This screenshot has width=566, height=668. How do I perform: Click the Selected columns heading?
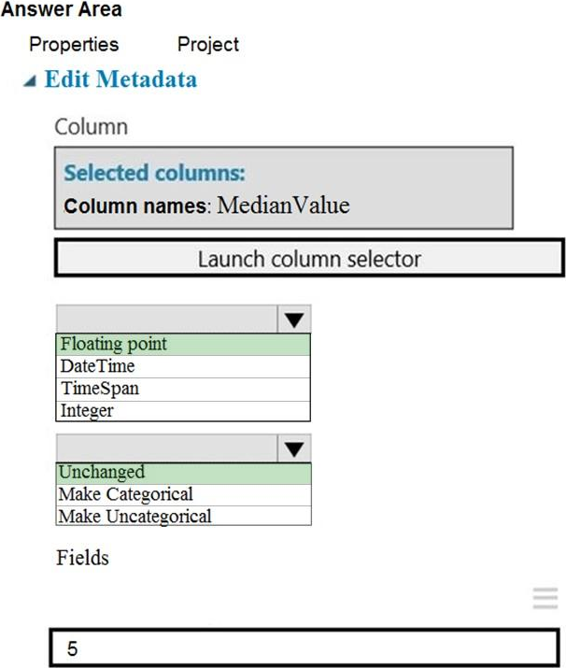(x=154, y=173)
